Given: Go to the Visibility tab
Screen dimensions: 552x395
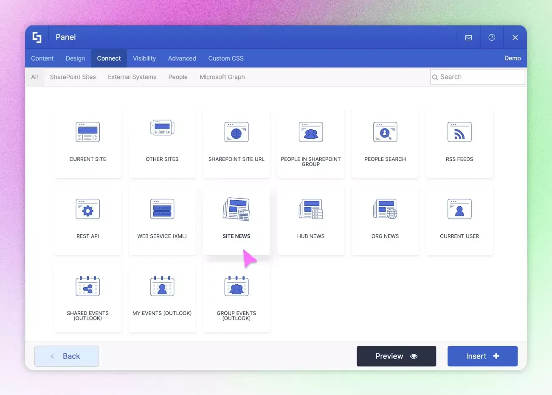Looking at the screenshot, I should point(144,59).
